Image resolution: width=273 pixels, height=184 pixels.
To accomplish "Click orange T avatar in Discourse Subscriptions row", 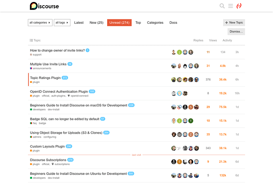I will 179,162.
